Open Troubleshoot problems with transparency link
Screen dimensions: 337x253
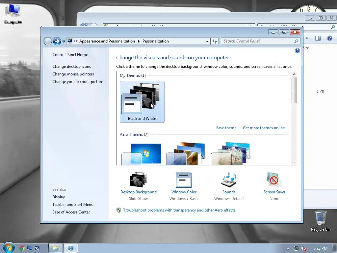pos(179,210)
